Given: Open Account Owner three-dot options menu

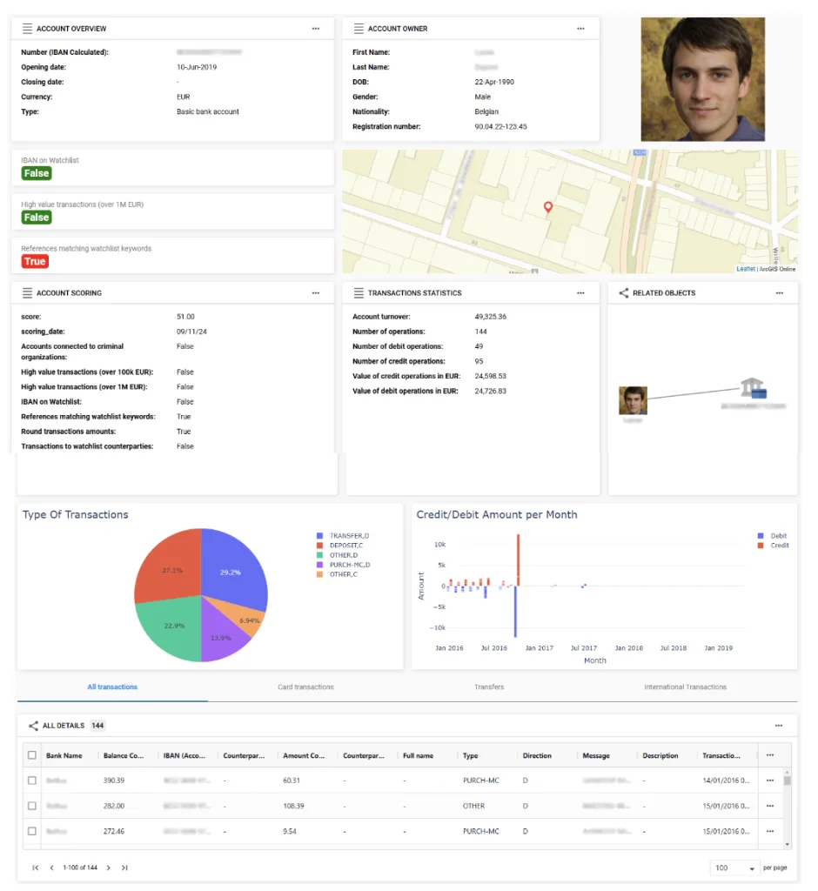Looking at the screenshot, I should (x=580, y=29).
